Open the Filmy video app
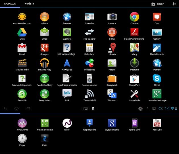Image resolution: width=179 pixels, height=154 pixels. [112, 32]
